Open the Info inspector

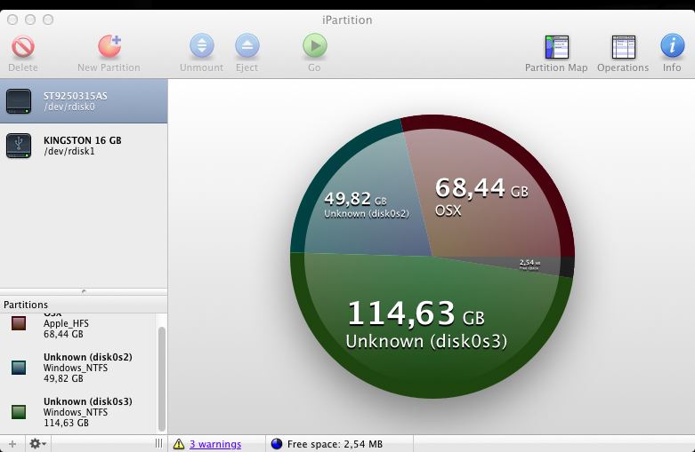pos(672,46)
